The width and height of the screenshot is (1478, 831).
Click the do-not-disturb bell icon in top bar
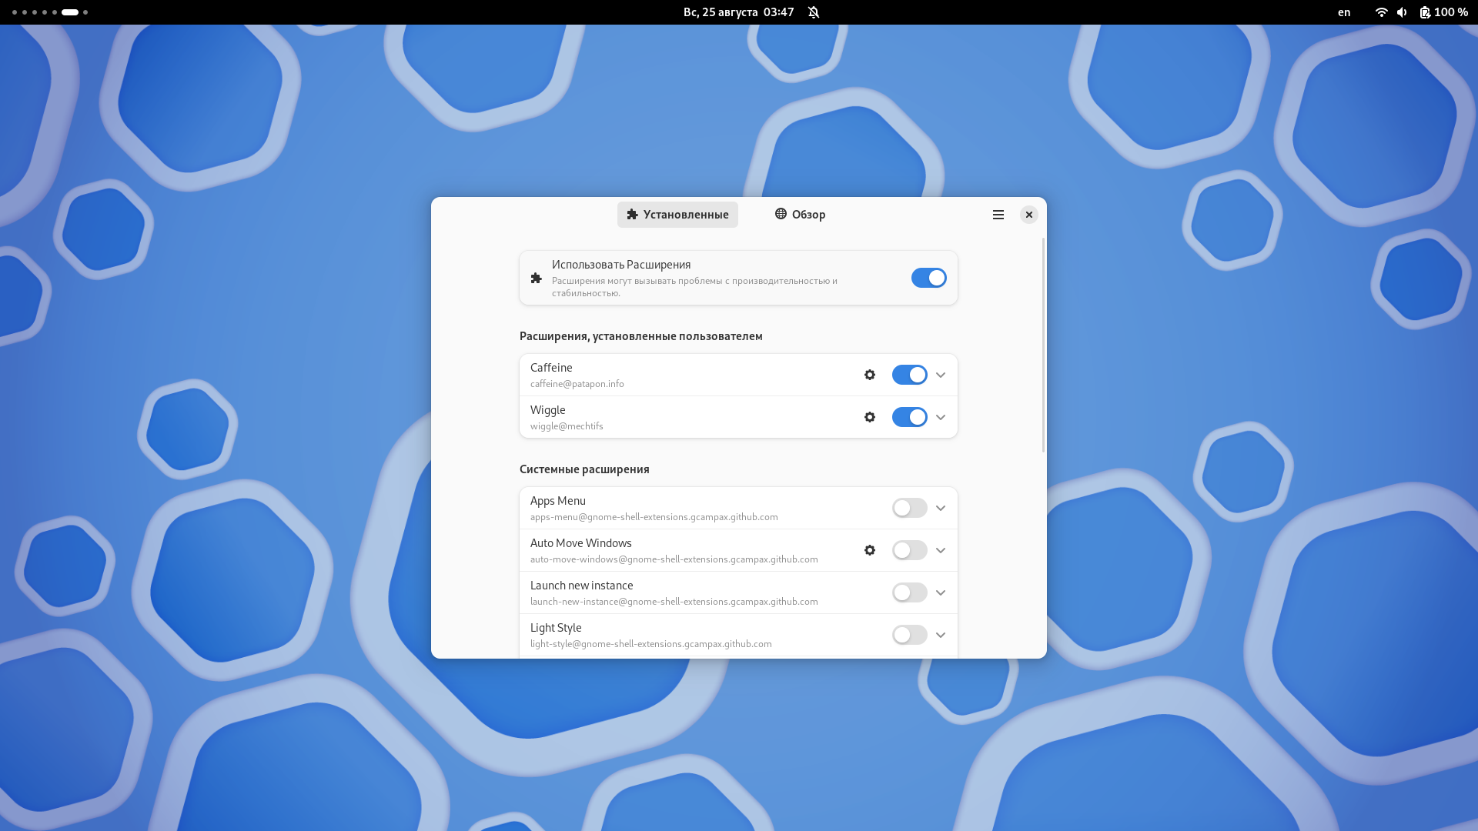814,12
